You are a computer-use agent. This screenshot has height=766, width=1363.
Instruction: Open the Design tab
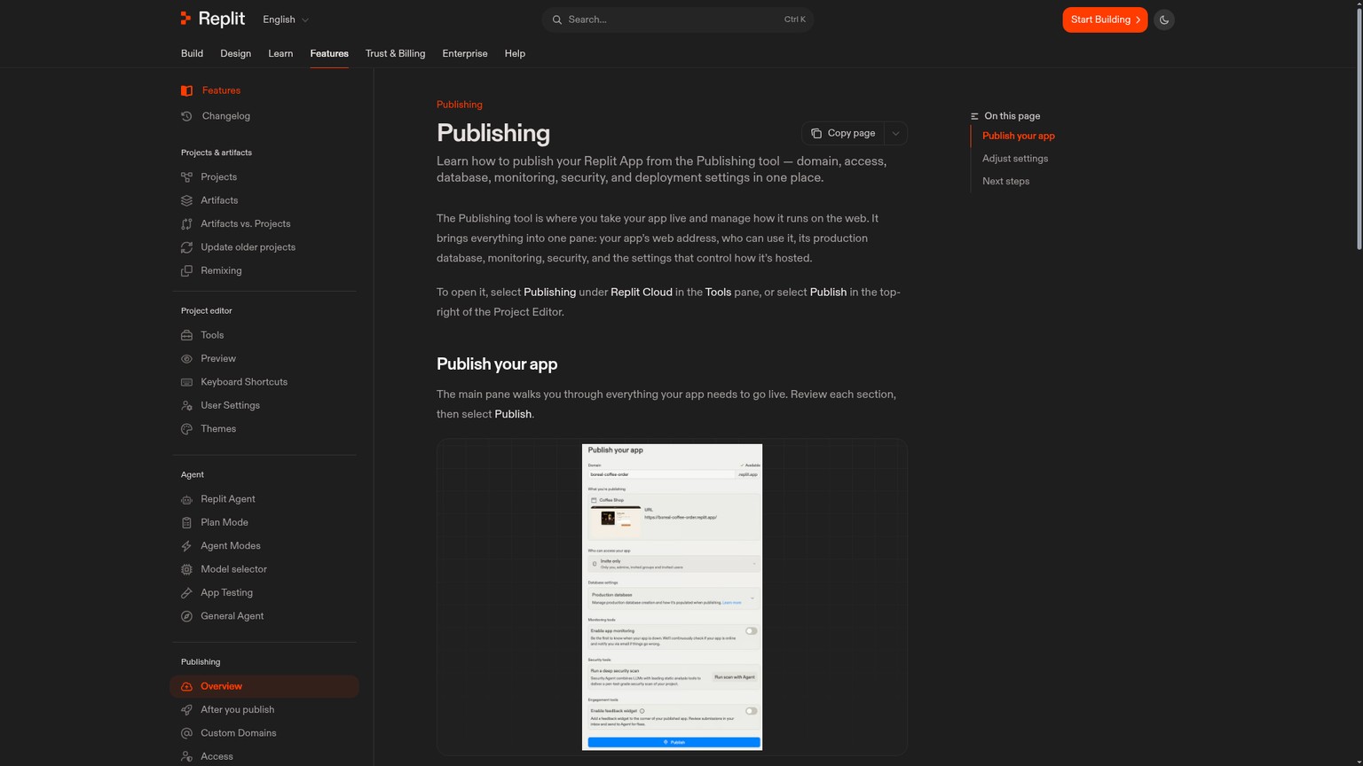[x=236, y=53]
